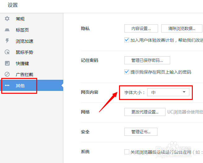The width and height of the screenshot is (203, 163).
Task: Click the gear icon beside 常规
Action: (x=7, y=19)
